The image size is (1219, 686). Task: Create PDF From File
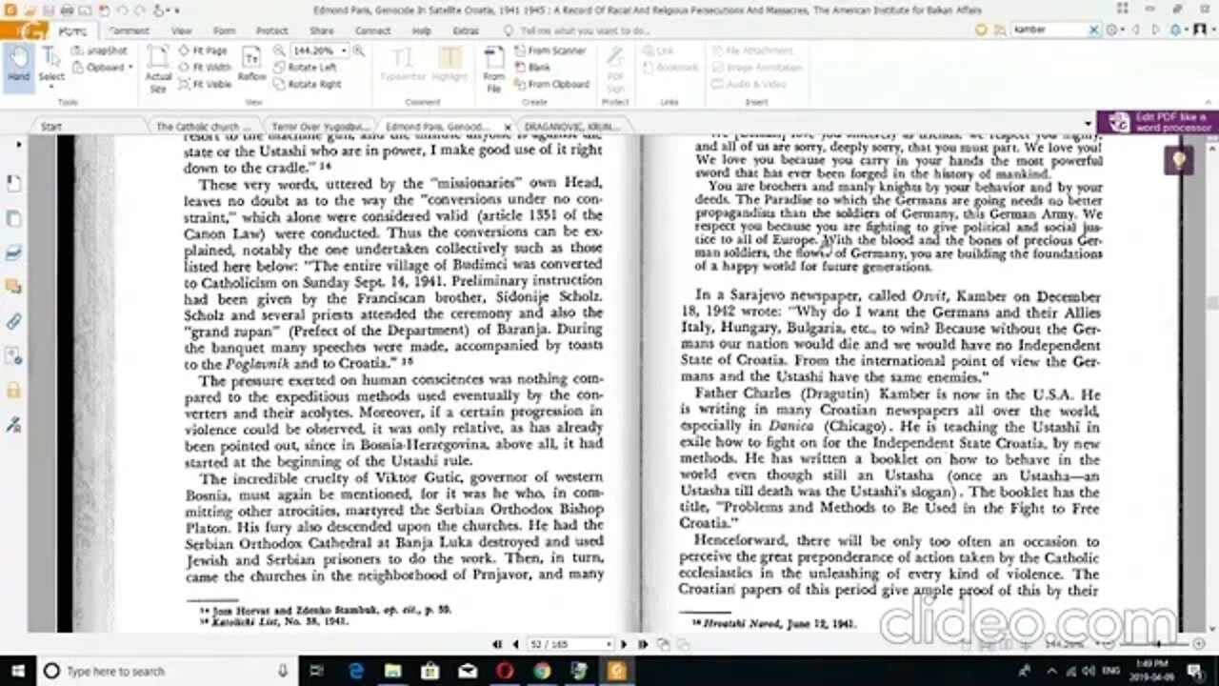pyautogui.click(x=493, y=69)
